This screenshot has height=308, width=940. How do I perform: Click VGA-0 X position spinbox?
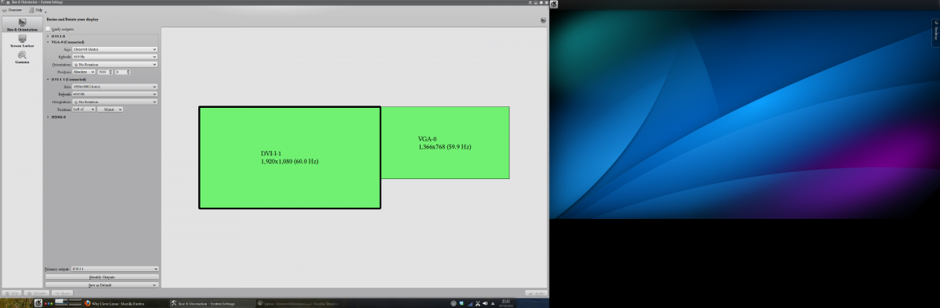104,72
